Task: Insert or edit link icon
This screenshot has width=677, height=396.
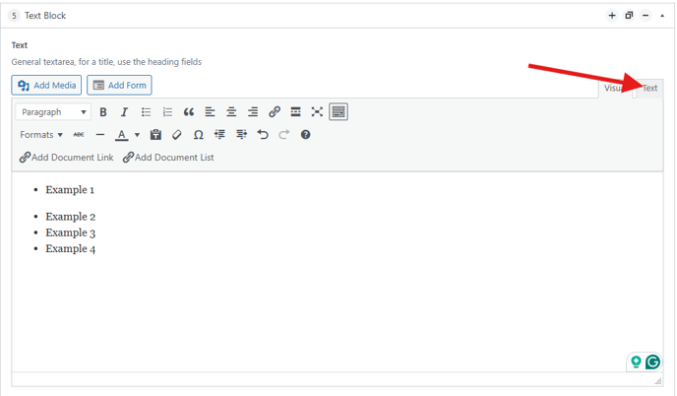Action: pyautogui.click(x=275, y=112)
